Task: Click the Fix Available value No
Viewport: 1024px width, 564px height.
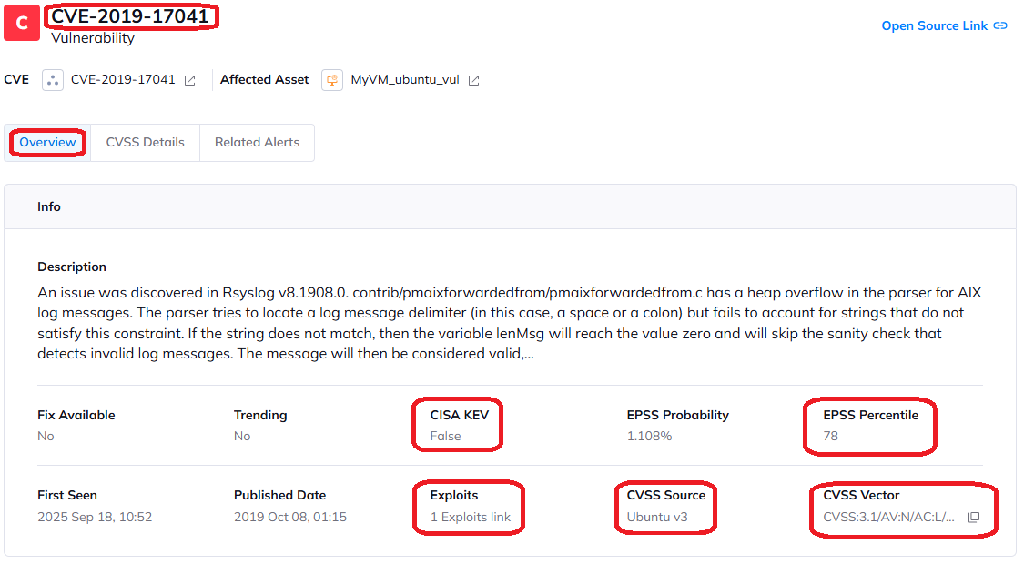Action: pos(46,436)
